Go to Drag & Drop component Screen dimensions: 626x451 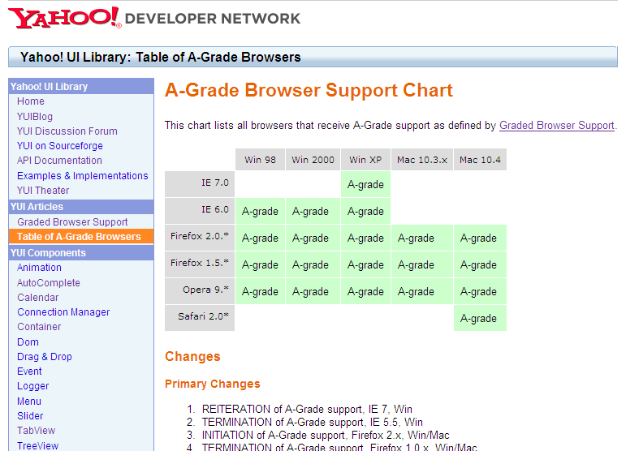[x=45, y=357]
